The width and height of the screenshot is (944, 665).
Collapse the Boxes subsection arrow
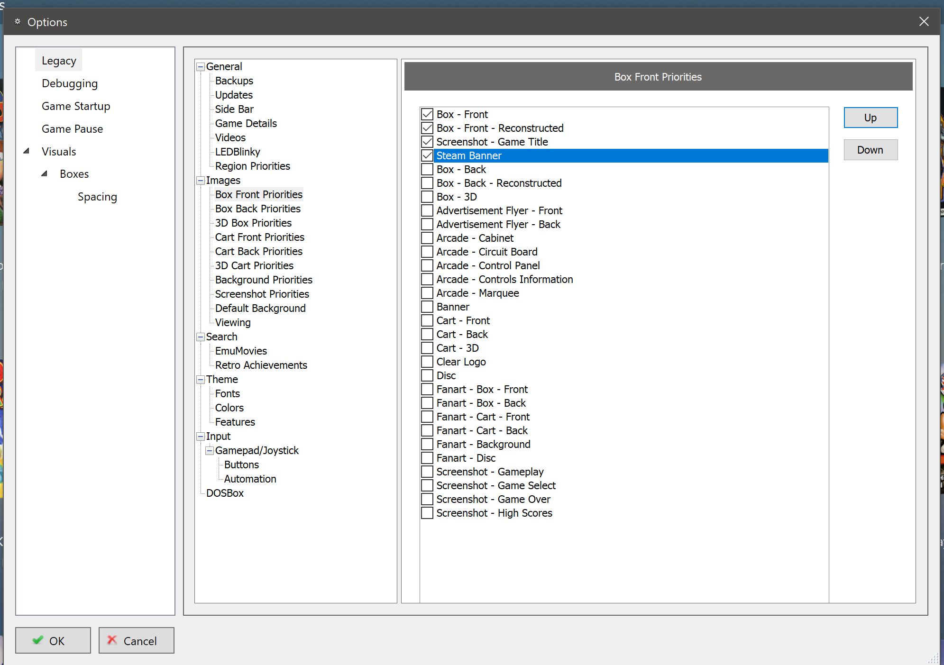point(45,173)
